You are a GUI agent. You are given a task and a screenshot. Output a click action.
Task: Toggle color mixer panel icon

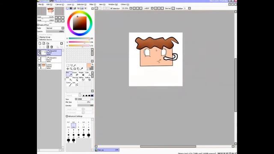coord(78,9)
